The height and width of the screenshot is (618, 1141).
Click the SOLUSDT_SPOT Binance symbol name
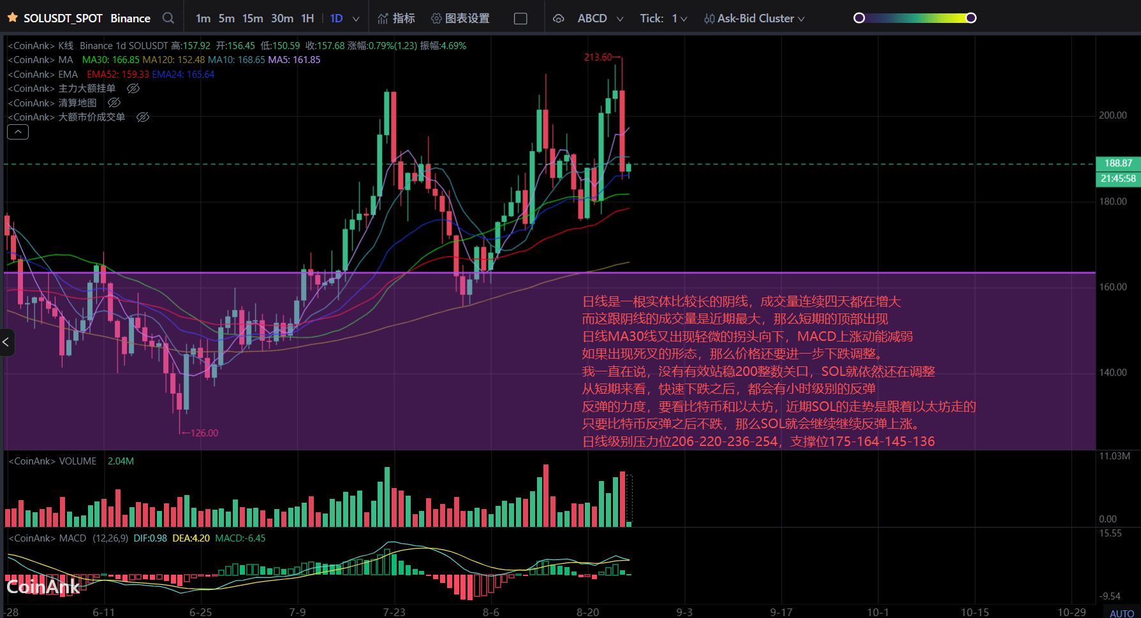(x=87, y=18)
